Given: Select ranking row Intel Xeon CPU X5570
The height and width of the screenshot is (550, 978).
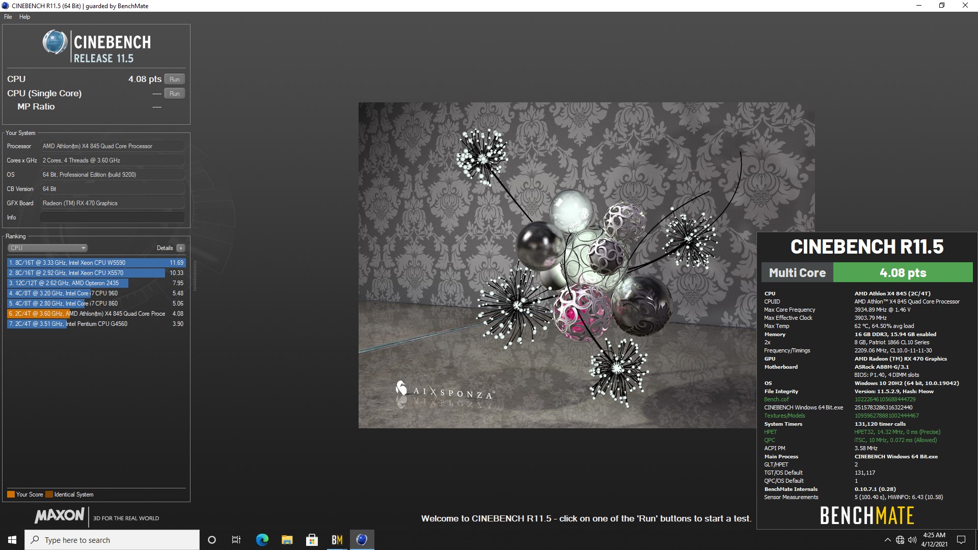Looking at the screenshot, I should [96, 273].
